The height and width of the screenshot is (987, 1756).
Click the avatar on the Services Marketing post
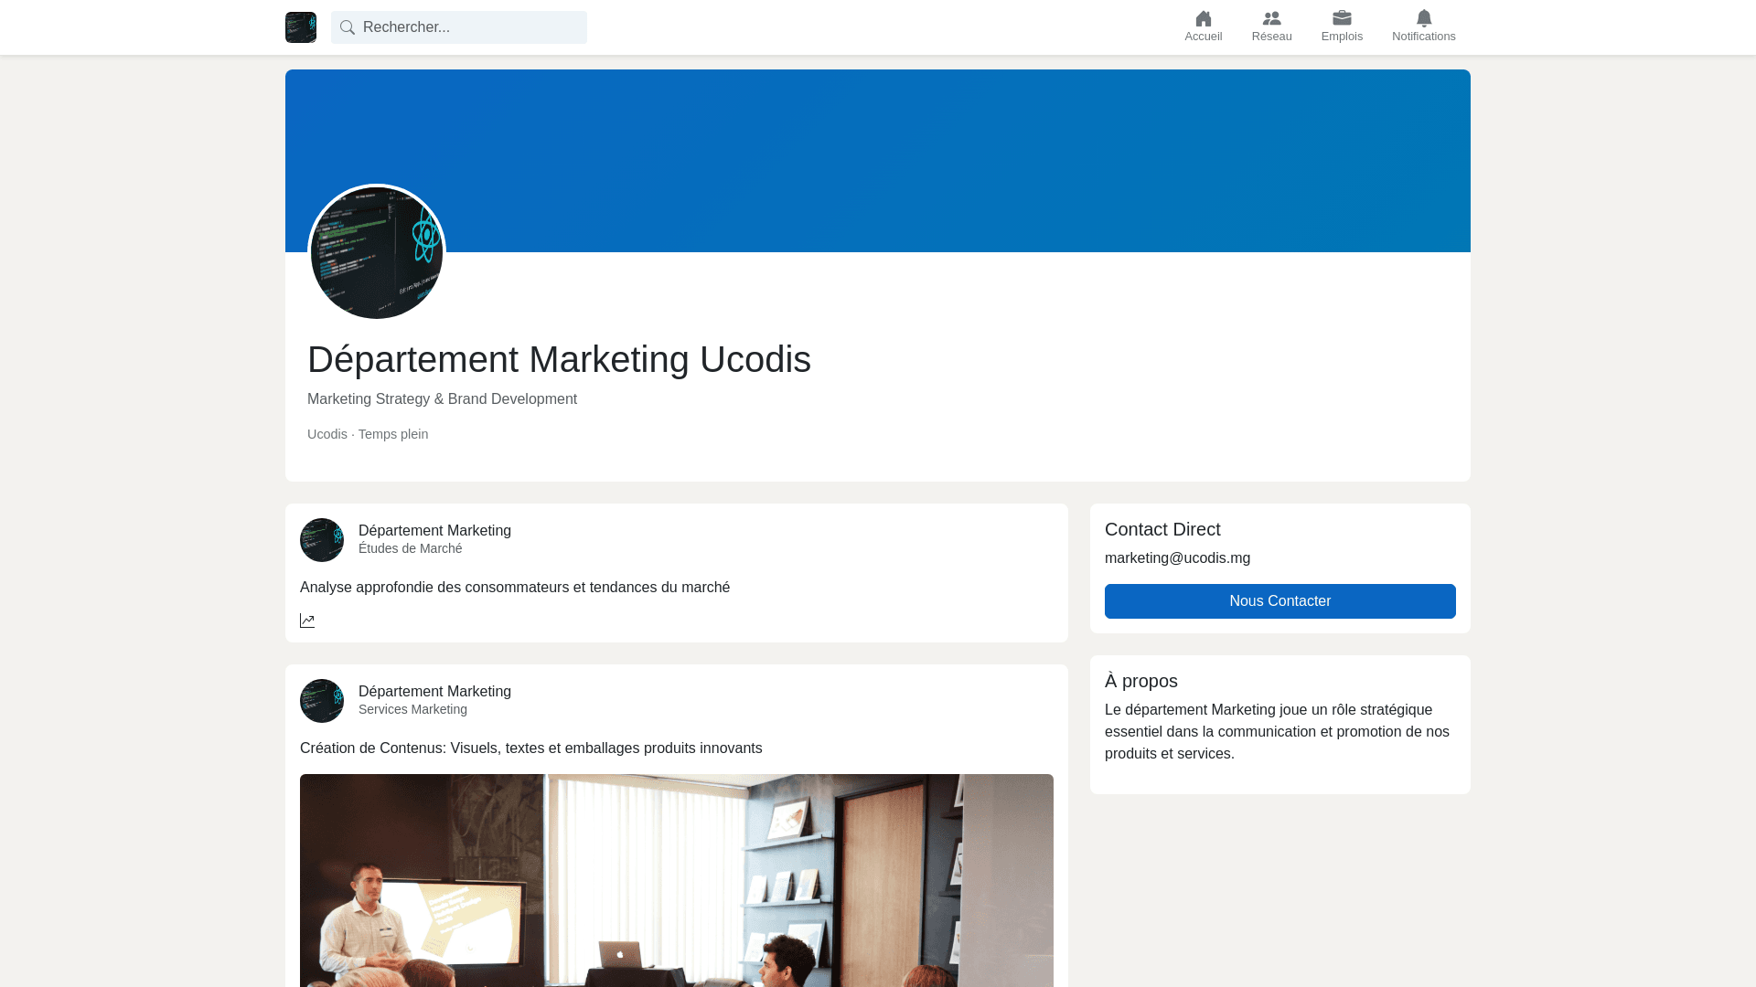click(322, 701)
